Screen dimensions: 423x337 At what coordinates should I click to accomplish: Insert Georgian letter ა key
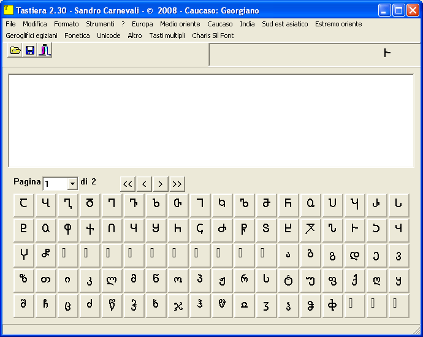[289, 256]
